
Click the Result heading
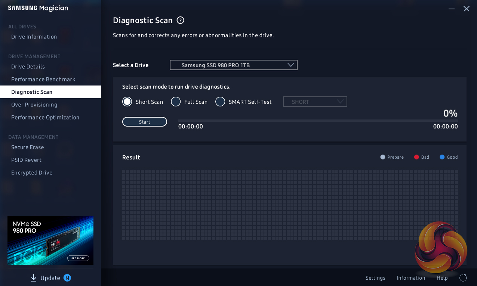pos(131,157)
